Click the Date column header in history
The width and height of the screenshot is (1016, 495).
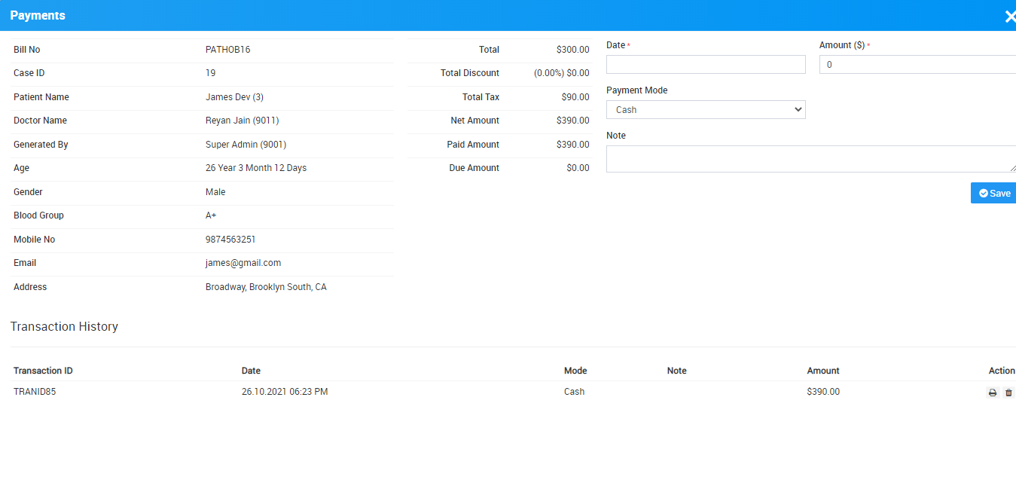(x=251, y=371)
